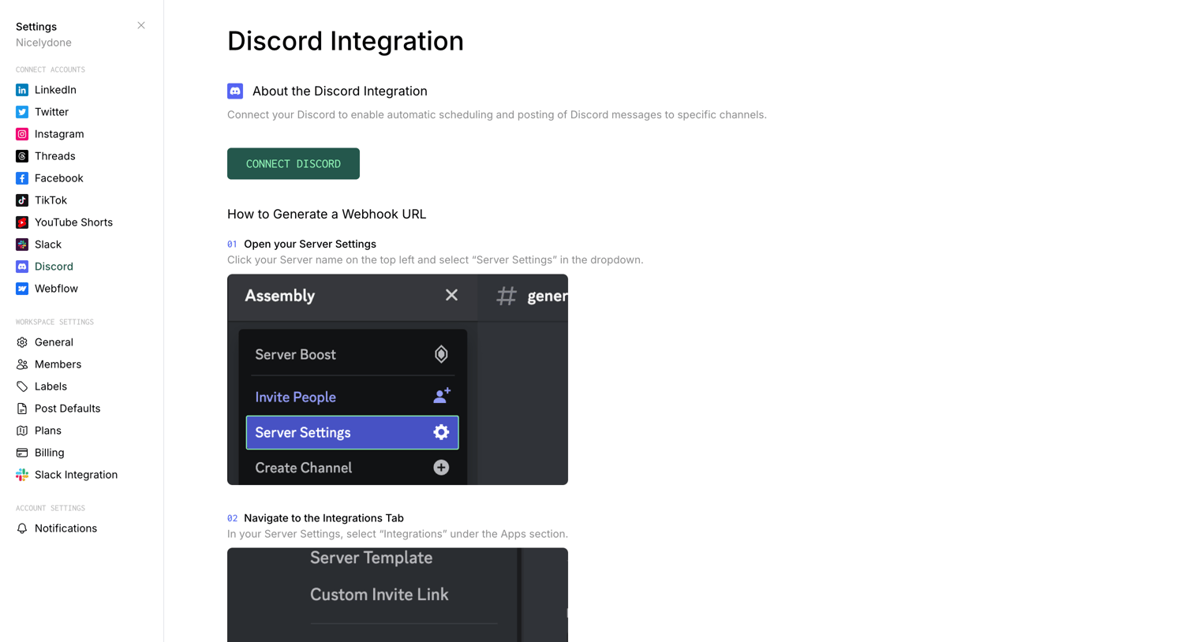Click the Billing card icon
Image resolution: width=1193 pixels, height=642 pixels.
coord(22,453)
